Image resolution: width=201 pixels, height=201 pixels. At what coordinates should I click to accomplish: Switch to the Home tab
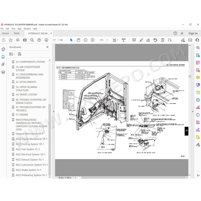(5, 33)
